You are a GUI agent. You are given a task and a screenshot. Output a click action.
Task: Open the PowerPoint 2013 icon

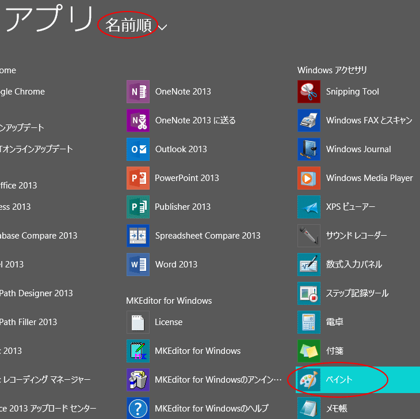pos(138,178)
